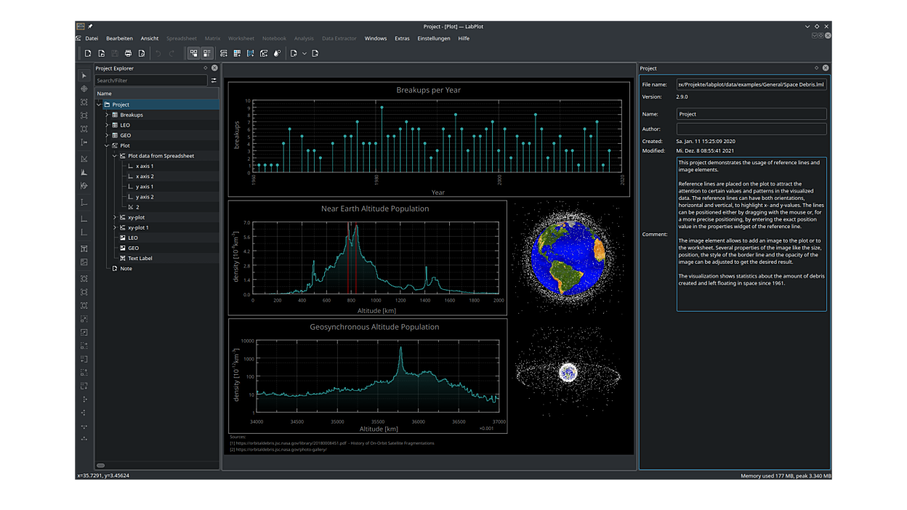The width and height of the screenshot is (907, 510).
Task: Select the arrow pointer tool in left toolbar
Action: [84, 76]
